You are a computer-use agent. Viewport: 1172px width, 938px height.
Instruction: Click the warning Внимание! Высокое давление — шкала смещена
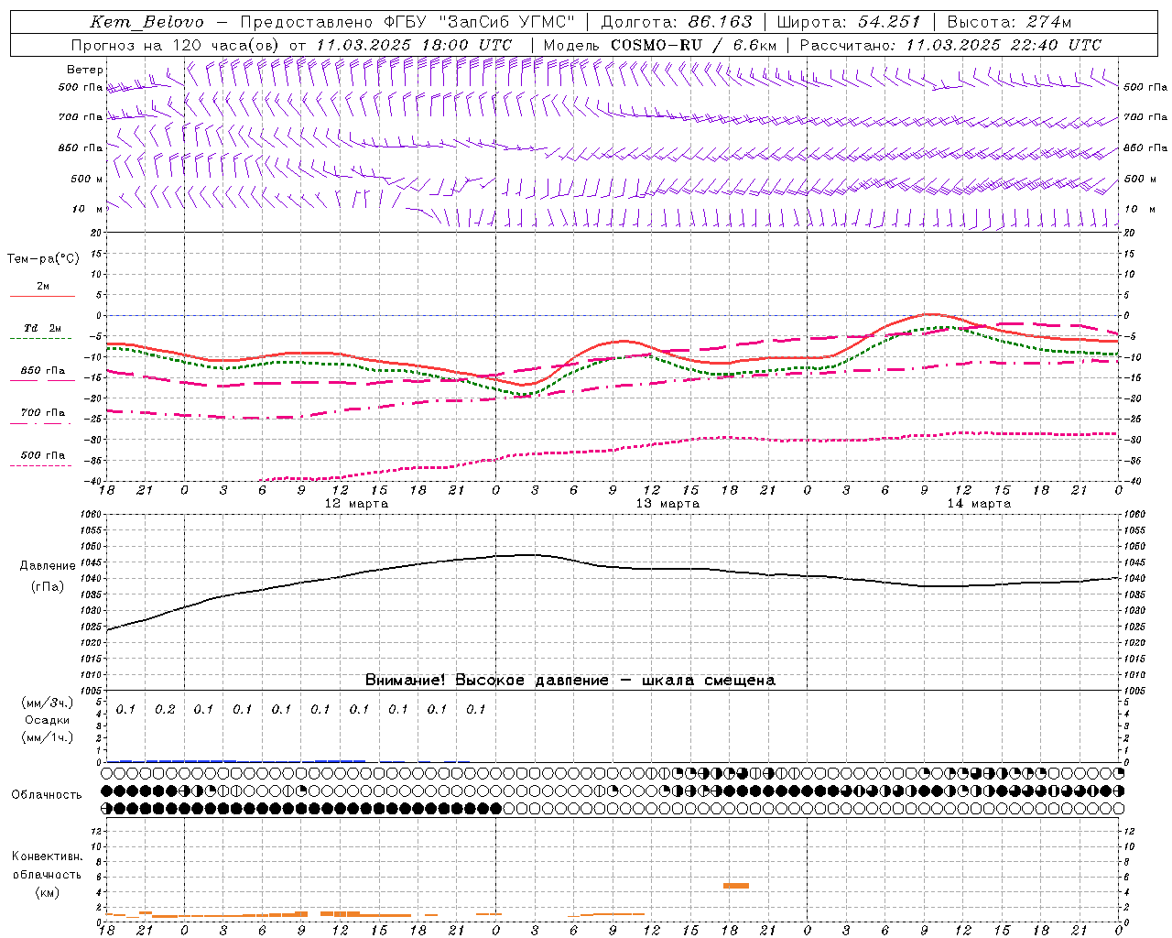point(570,680)
